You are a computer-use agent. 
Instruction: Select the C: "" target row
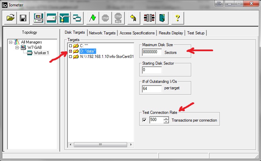click(84, 46)
